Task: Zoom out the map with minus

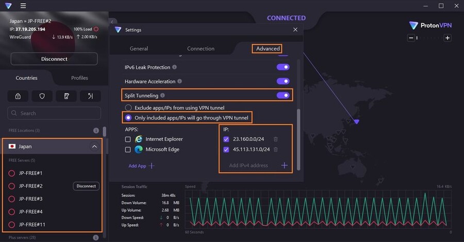Action: tap(411, 38)
